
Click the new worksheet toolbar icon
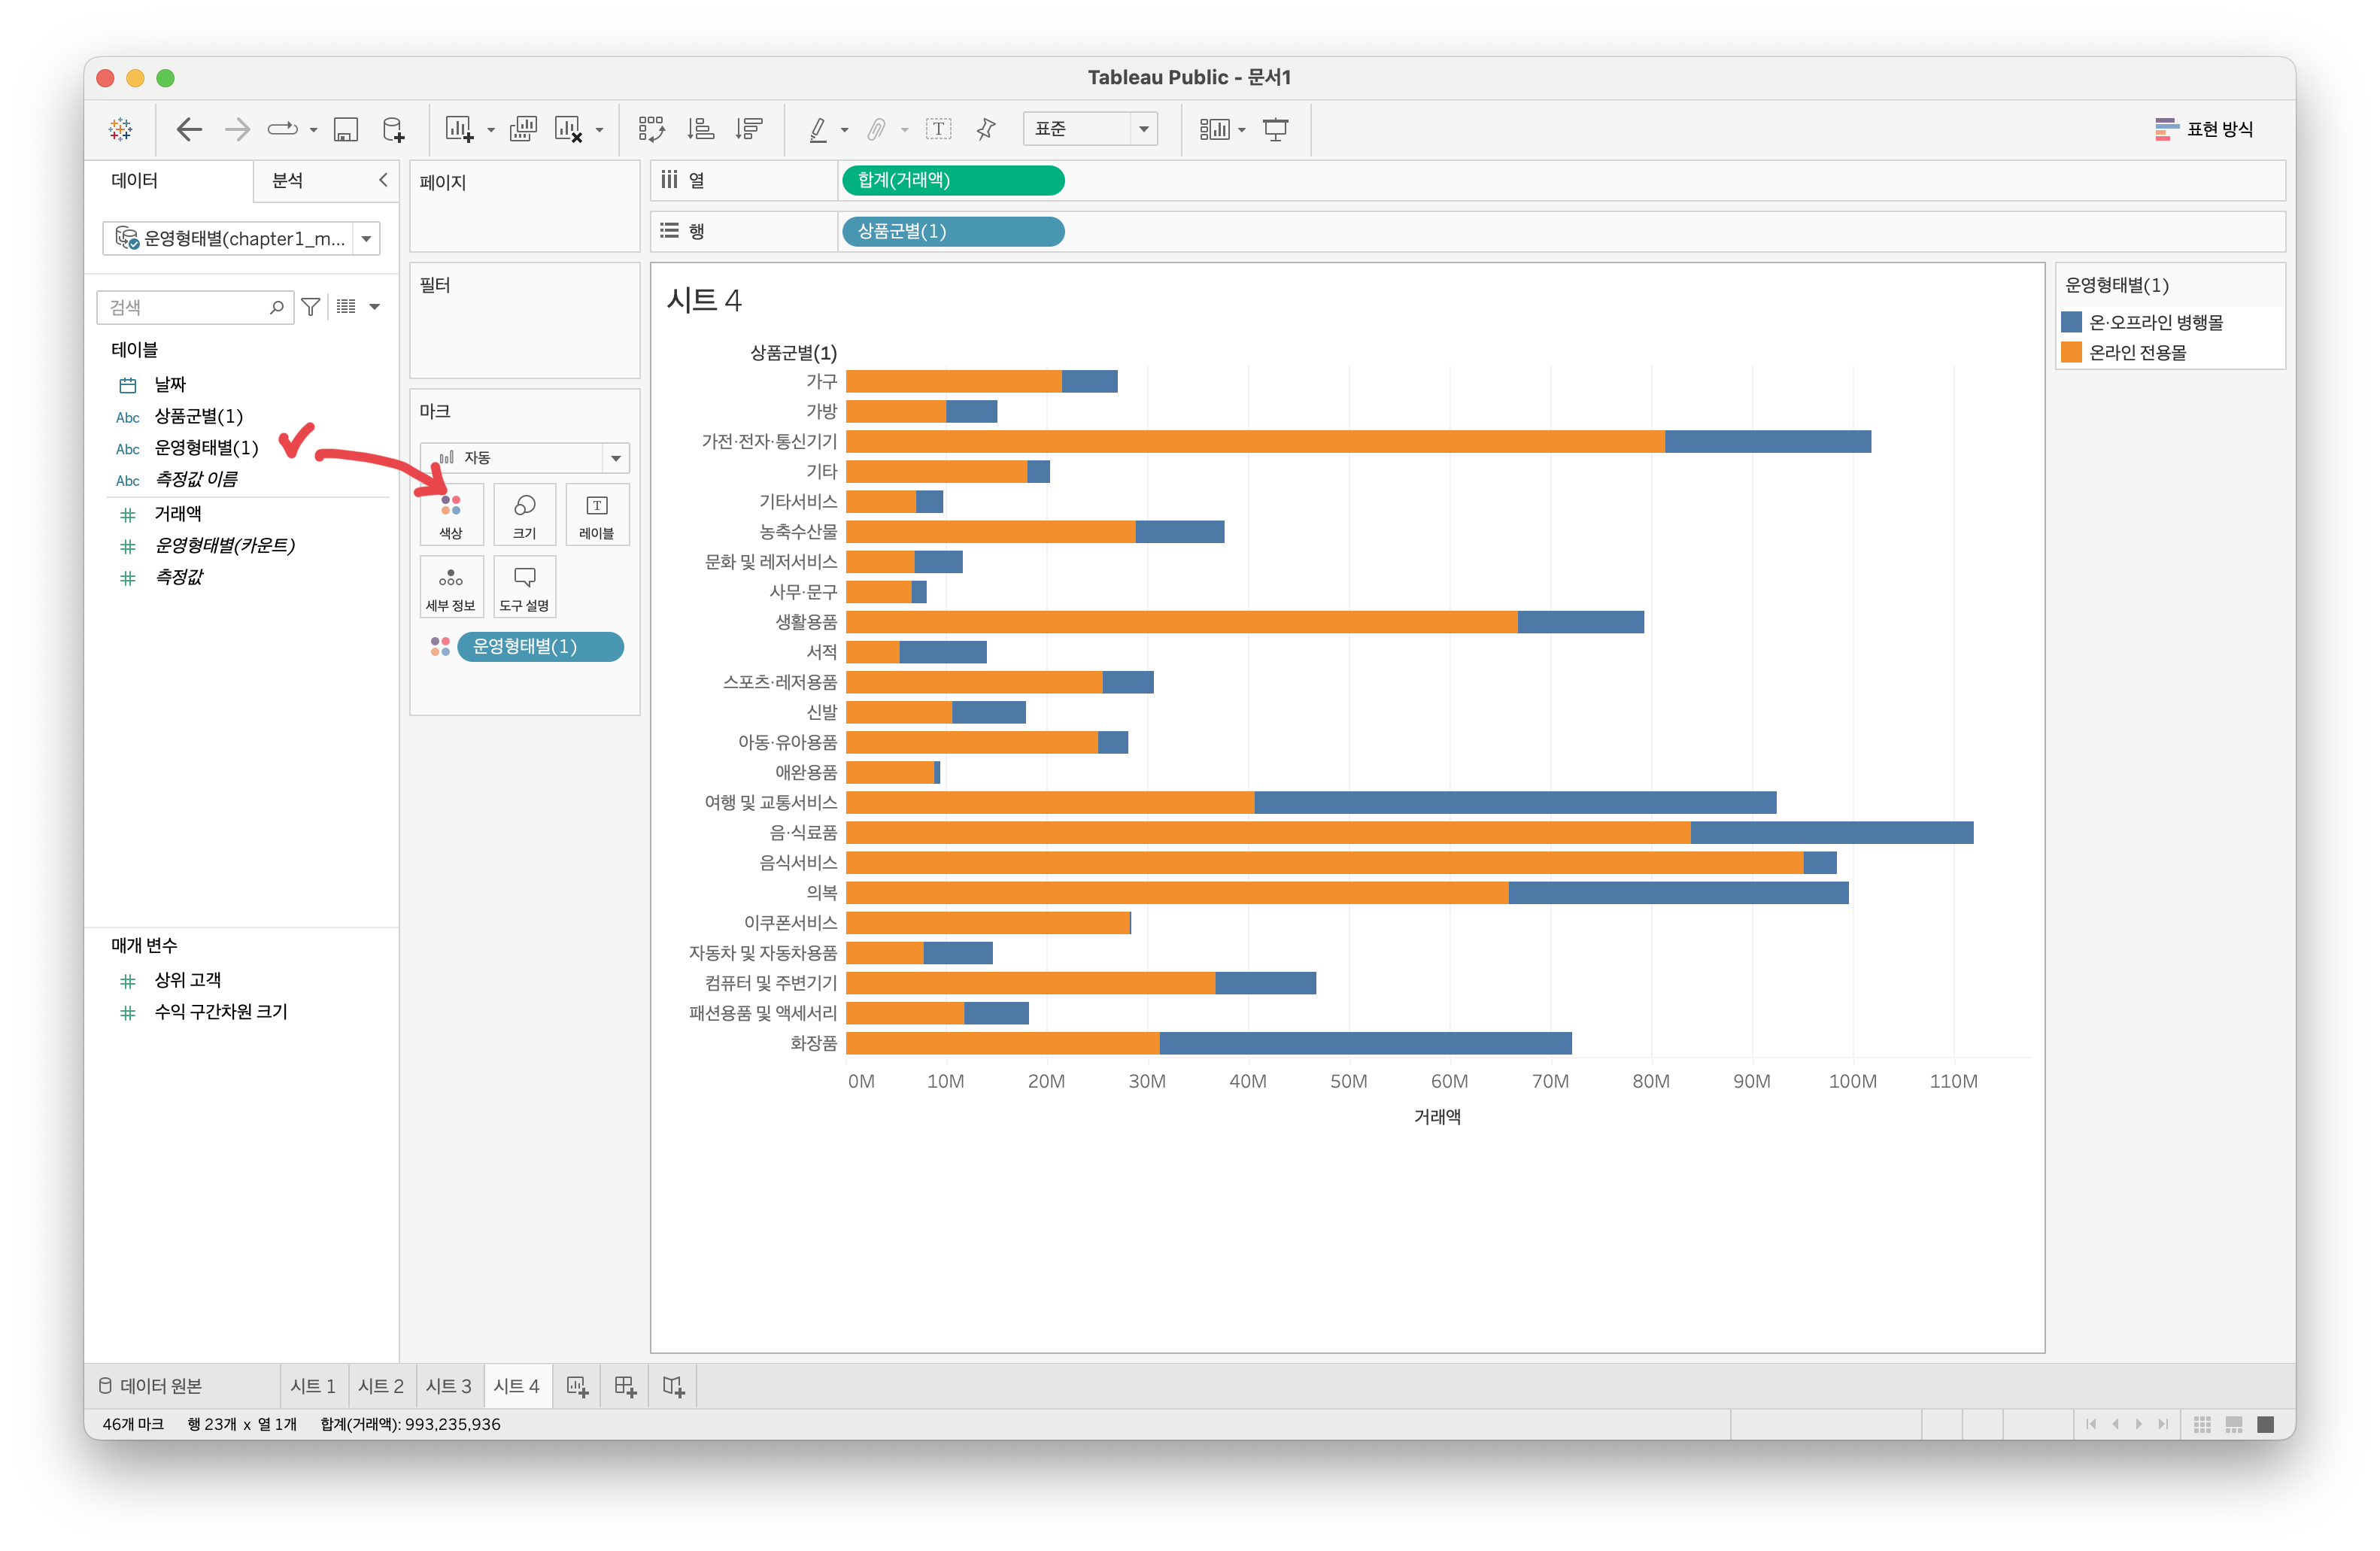click(x=459, y=129)
